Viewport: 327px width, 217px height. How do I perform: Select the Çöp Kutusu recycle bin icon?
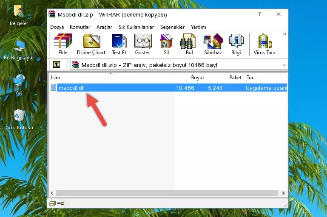[x=19, y=120]
